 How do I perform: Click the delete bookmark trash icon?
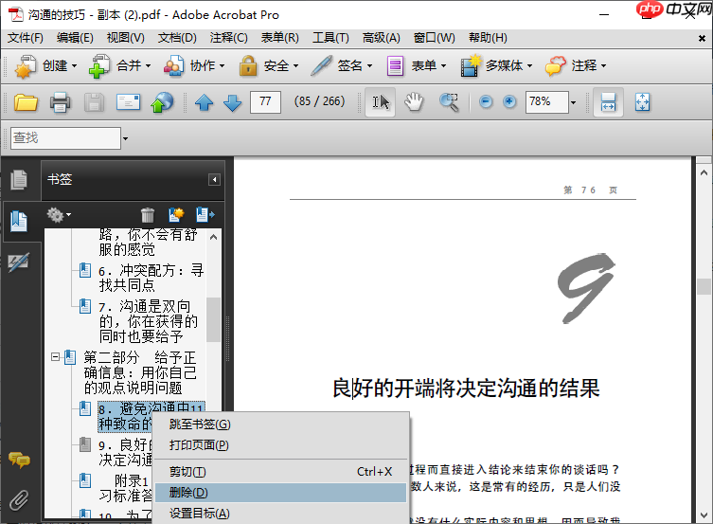point(148,215)
